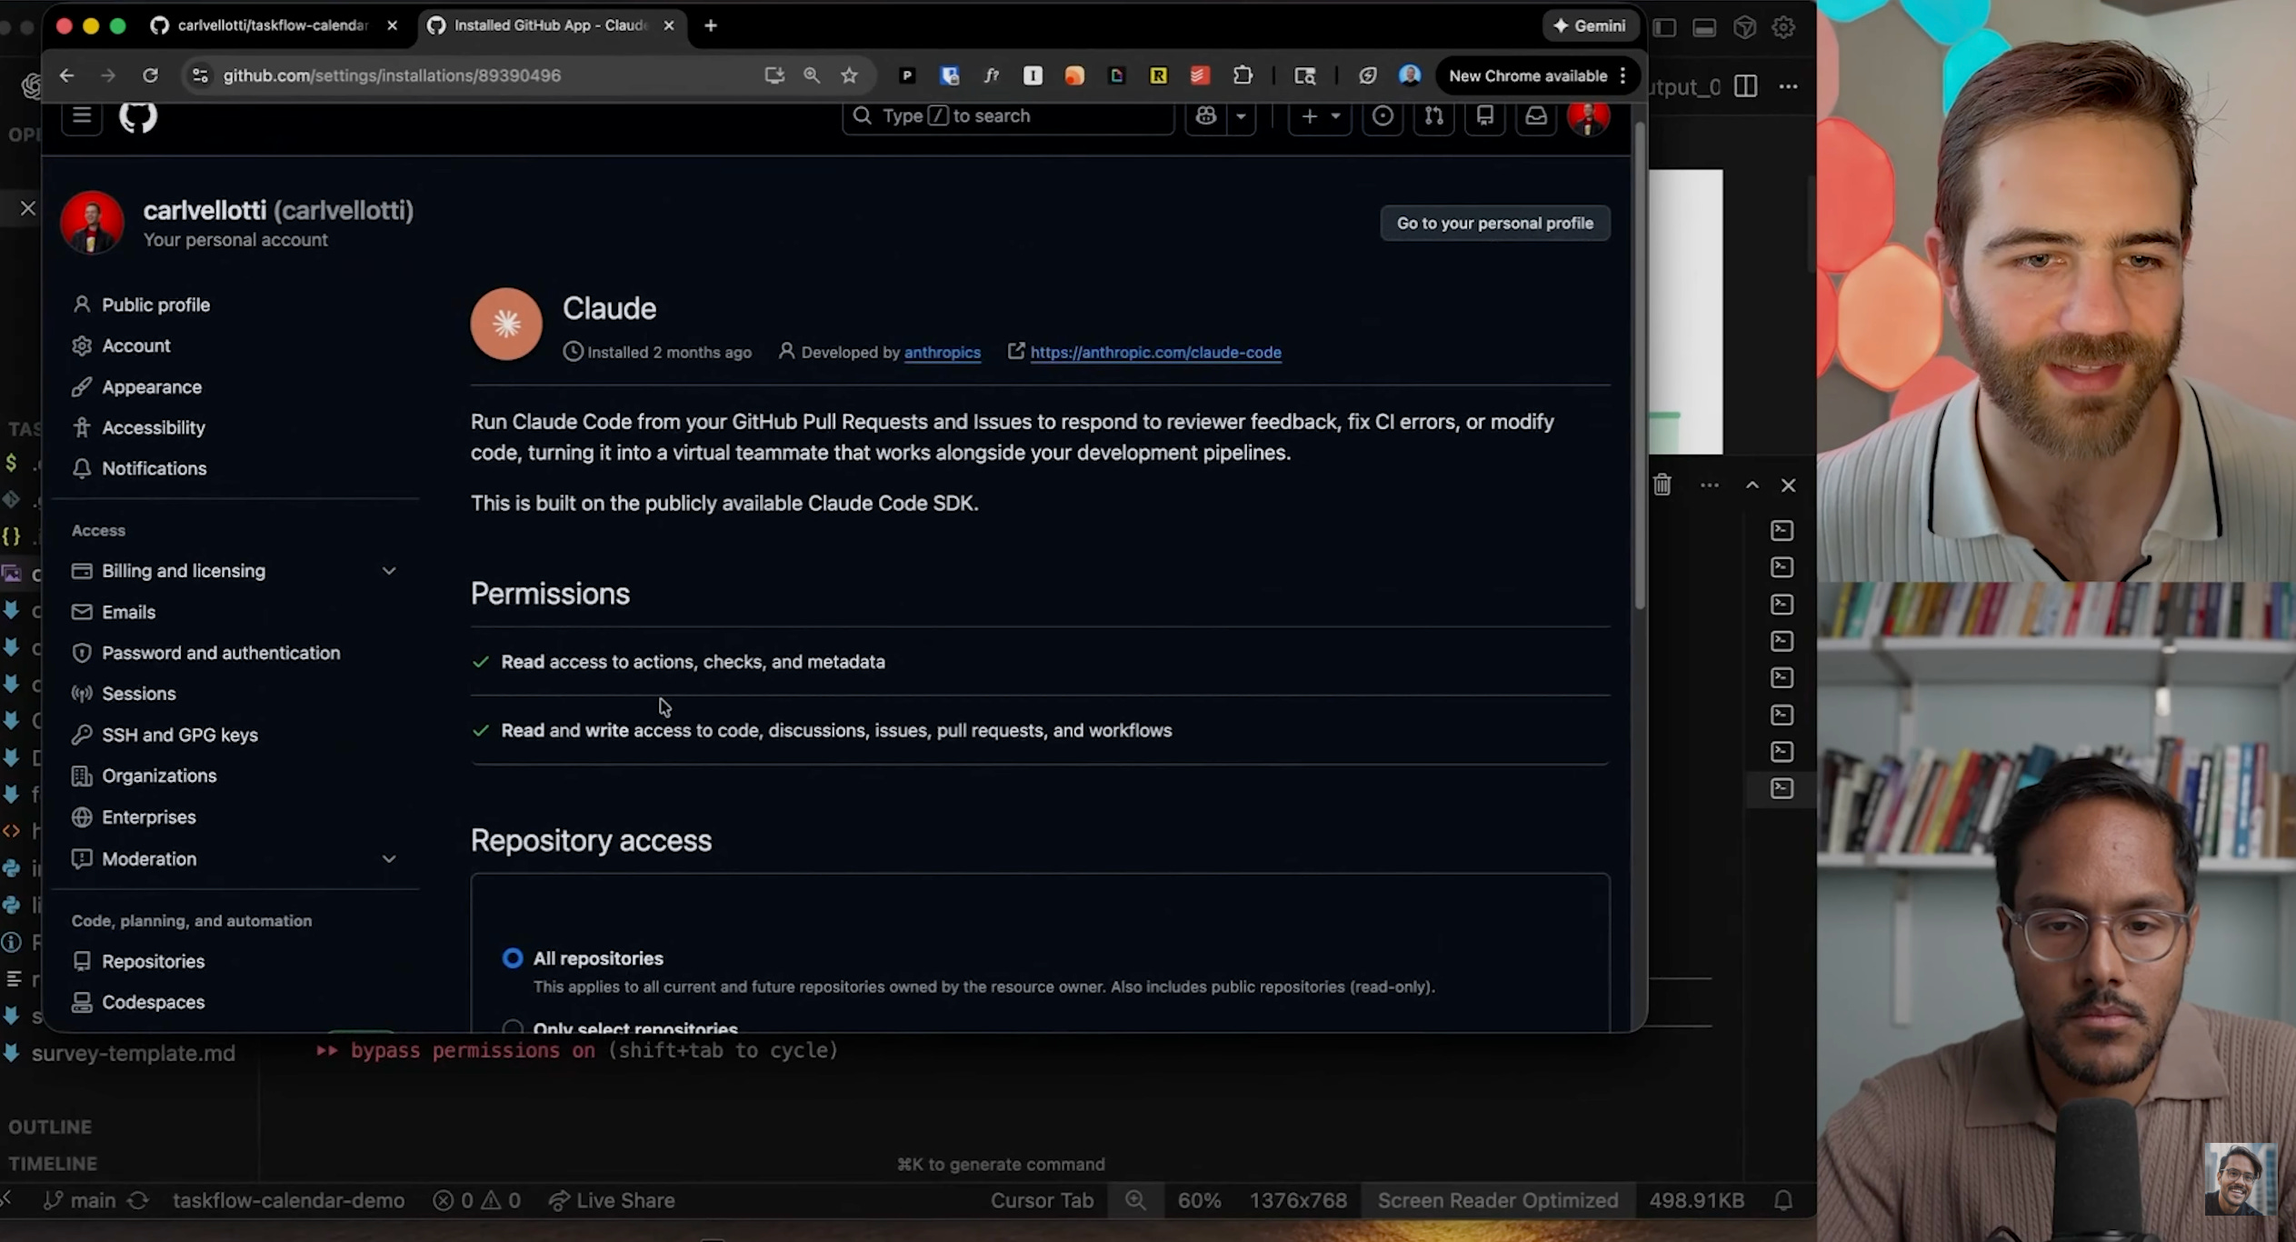Open the GitHub inbox notifications icon
This screenshot has height=1242, width=2296.
(x=1535, y=116)
